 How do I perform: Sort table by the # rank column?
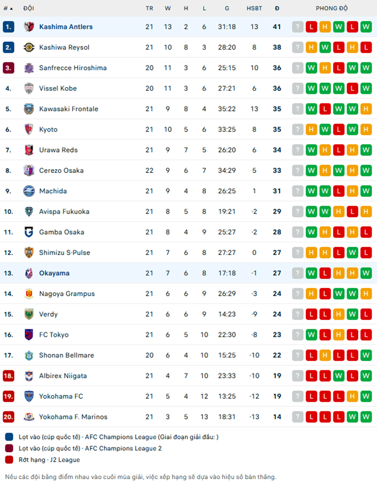click(8, 8)
